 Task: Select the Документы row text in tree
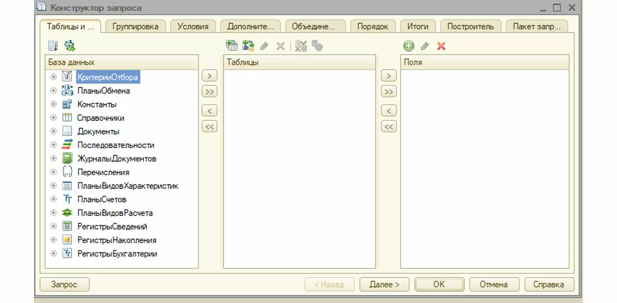(x=98, y=132)
